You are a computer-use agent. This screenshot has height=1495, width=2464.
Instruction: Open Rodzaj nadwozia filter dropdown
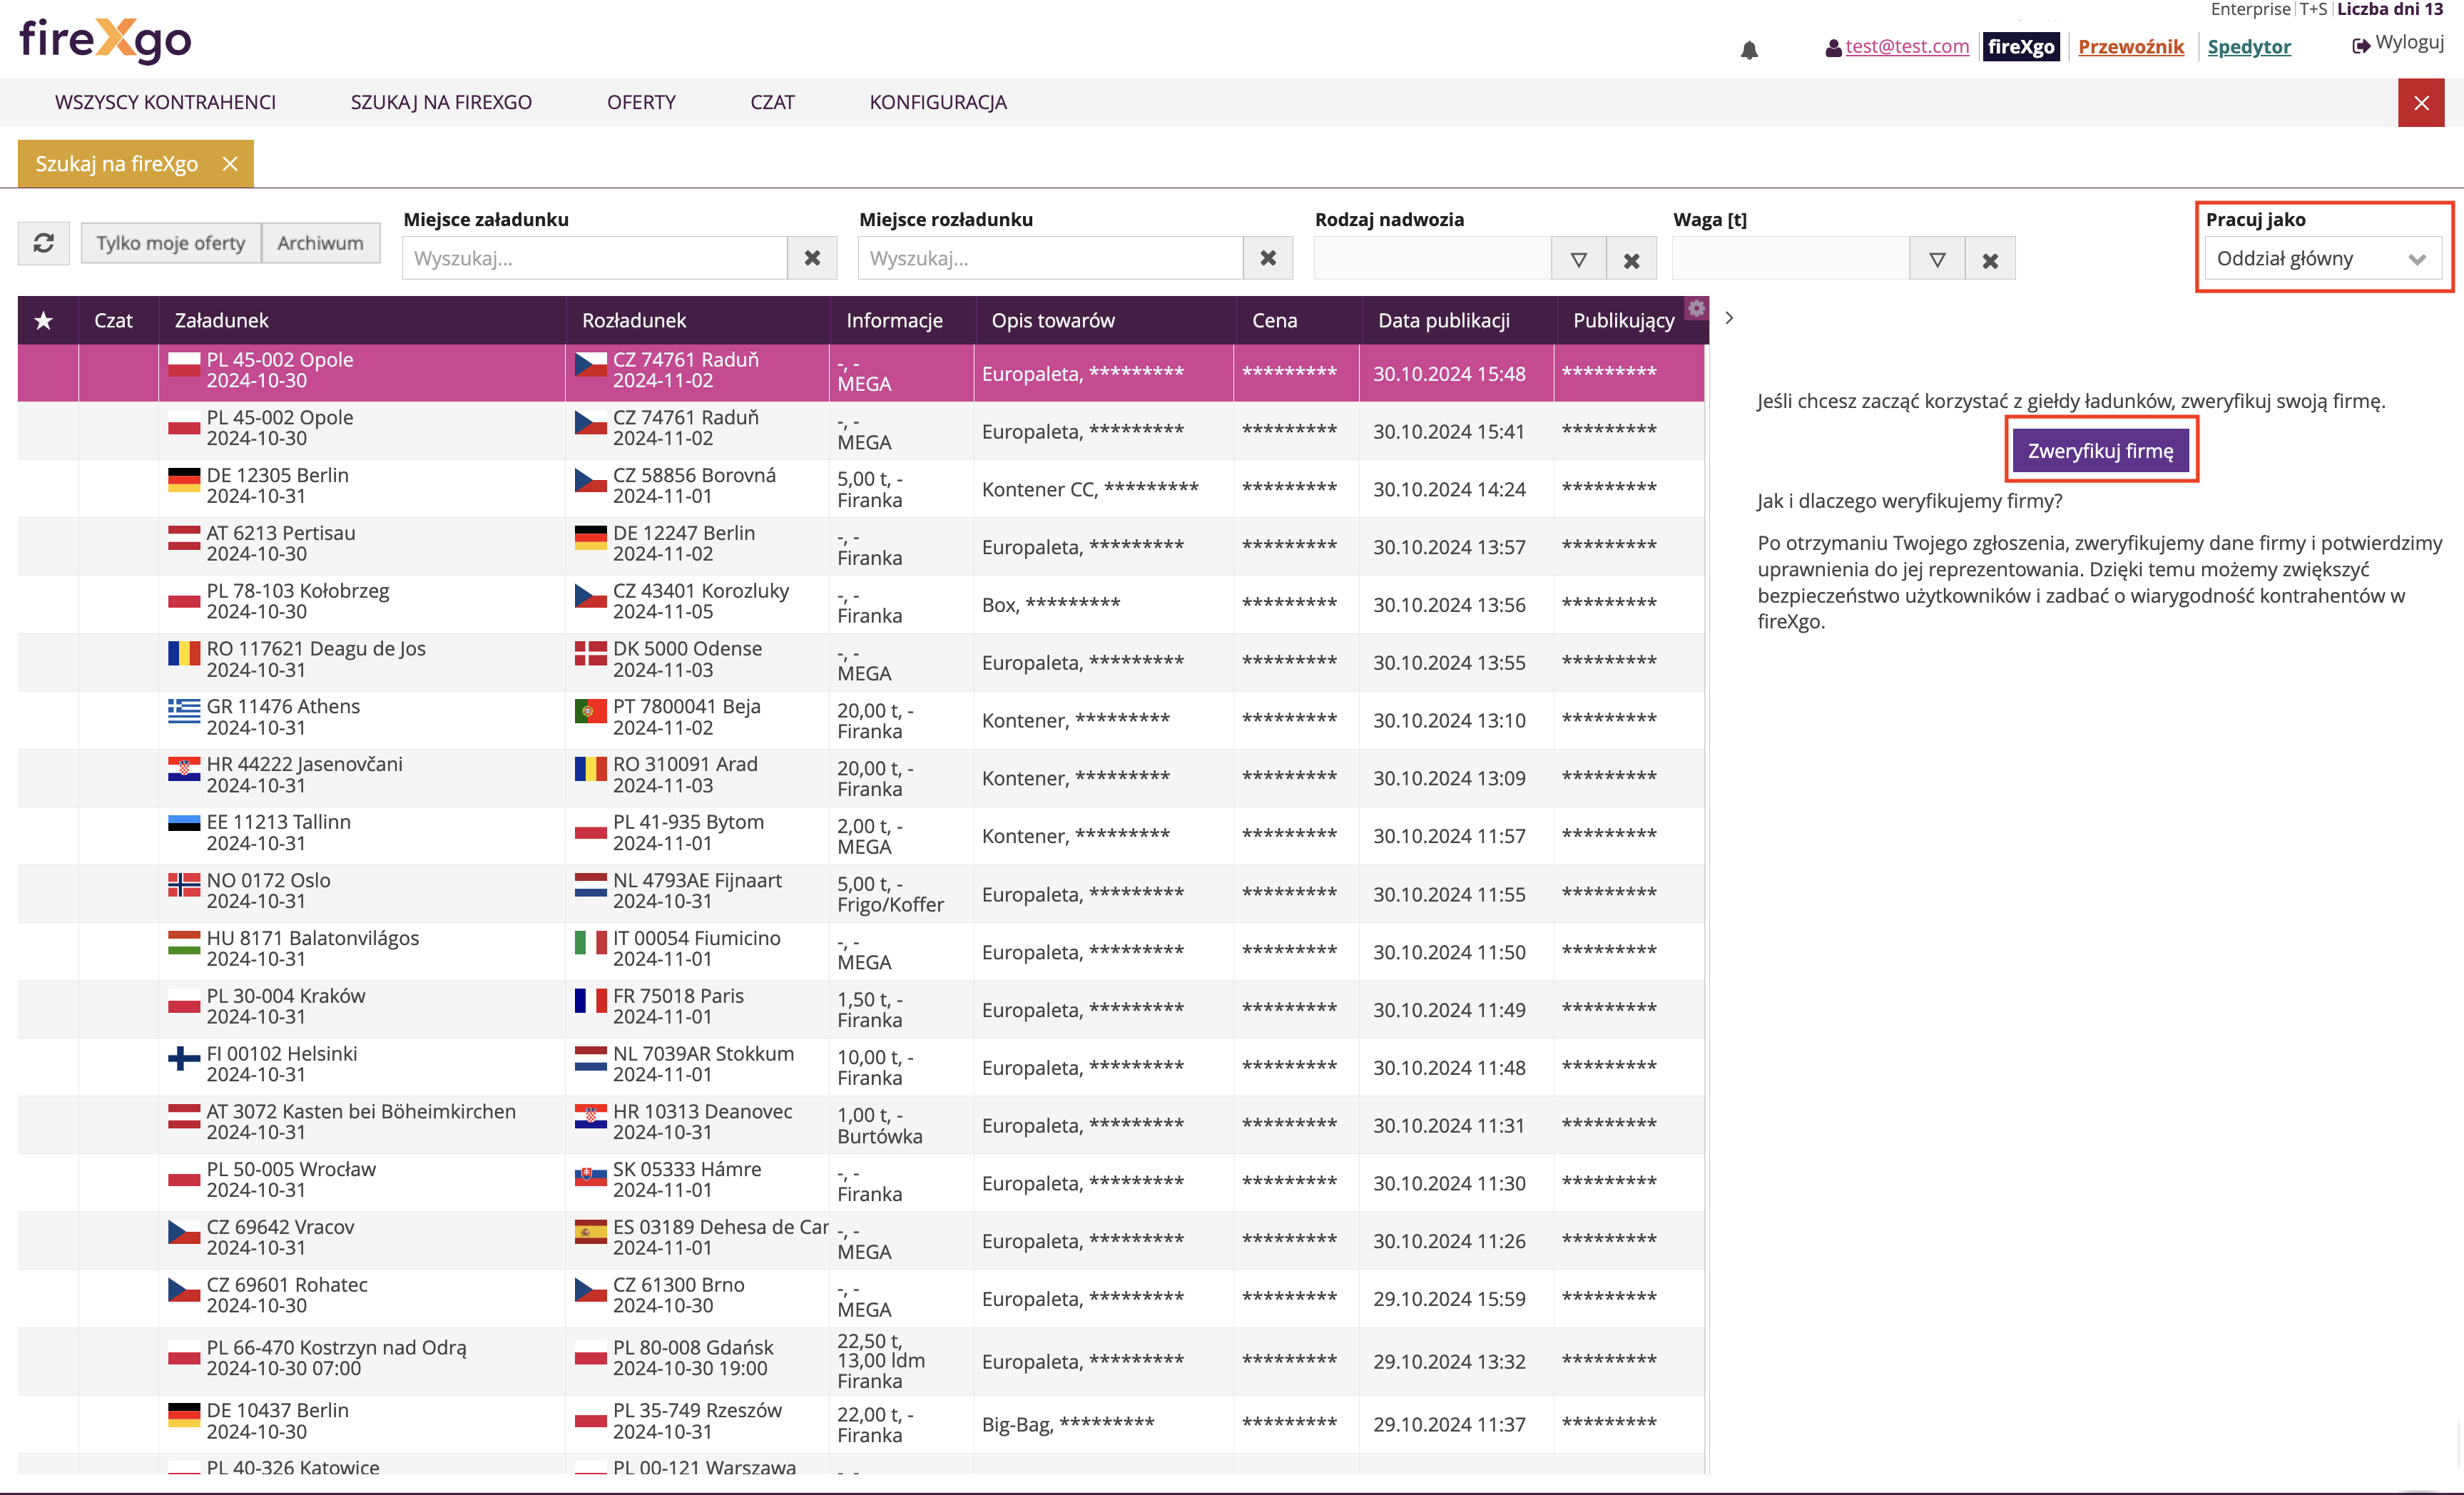click(x=1579, y=260)
